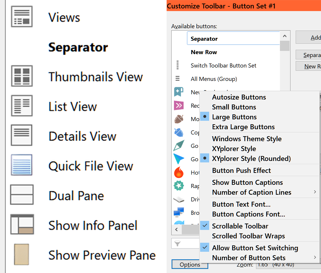321x273 pixels.
Task: Select the Show Info Panel icon
Action: [x=22, y=224]
